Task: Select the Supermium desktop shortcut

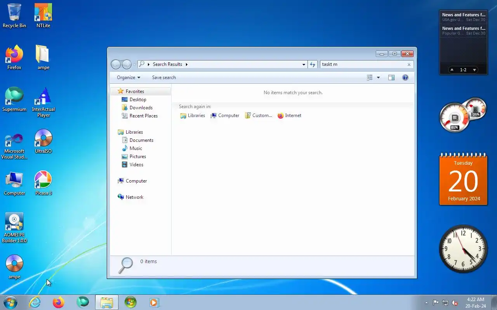Action: (x=14, y=100)
